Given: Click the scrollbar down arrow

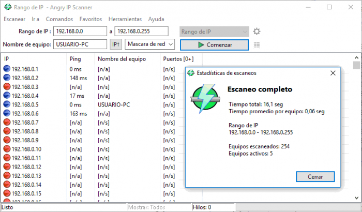Looking at the screenshot, I should pos(356,198).
